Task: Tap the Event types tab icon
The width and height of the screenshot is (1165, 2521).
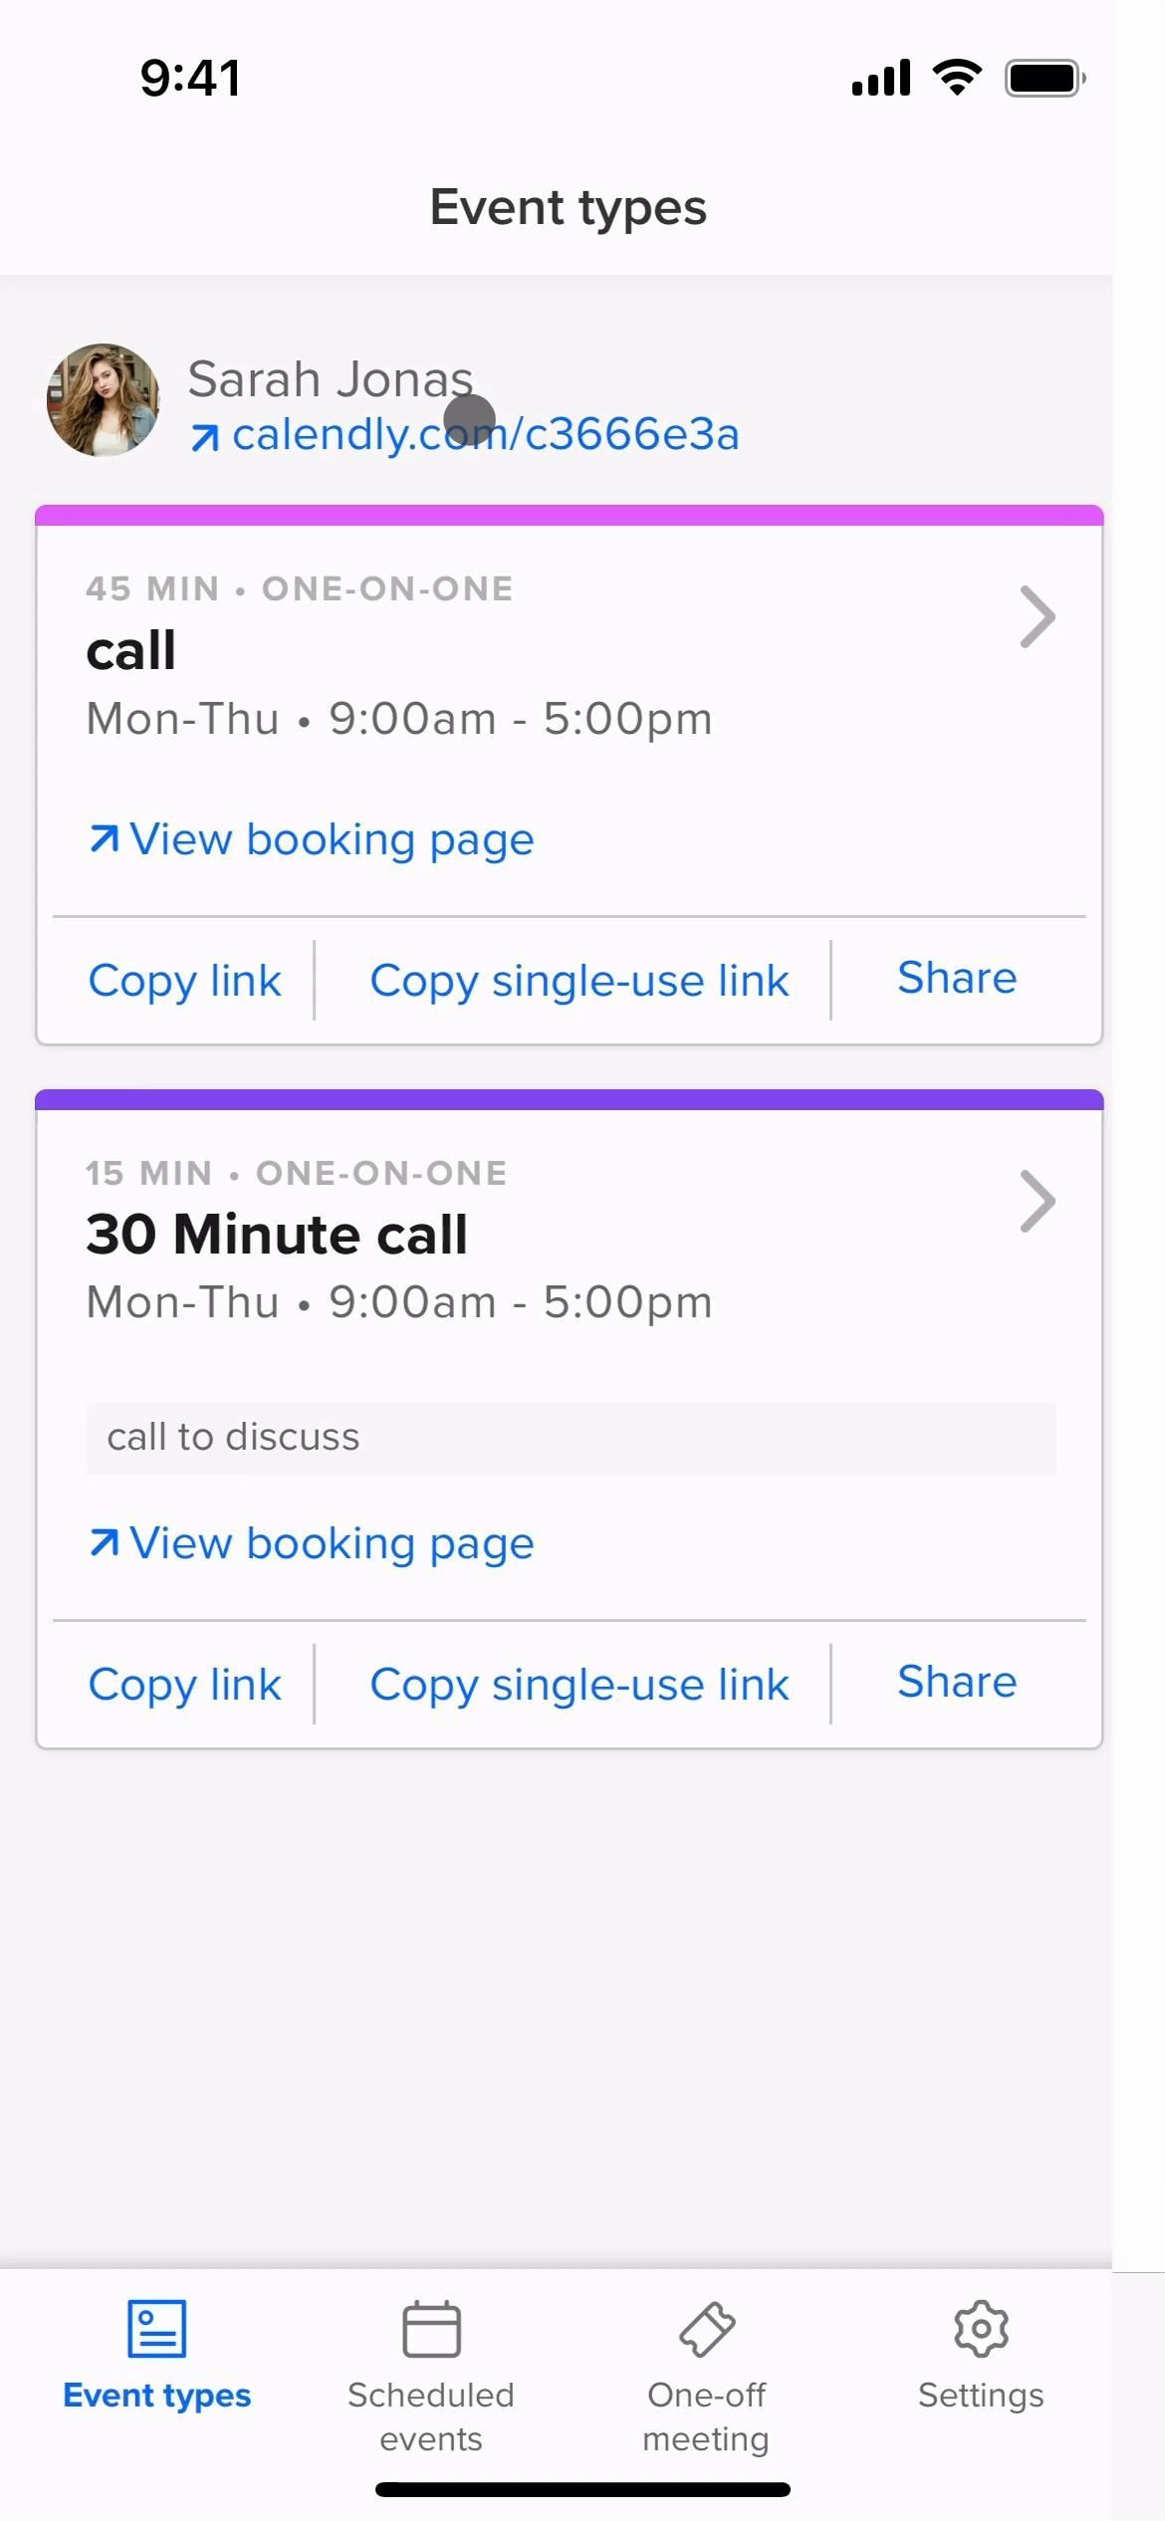Action: click(x=156, y=2329)
